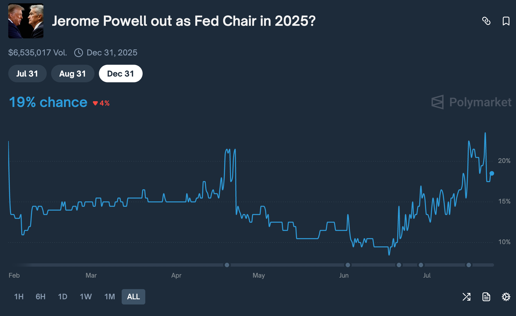
Task: Switch chart range to 1D
Action: [63, 297]
